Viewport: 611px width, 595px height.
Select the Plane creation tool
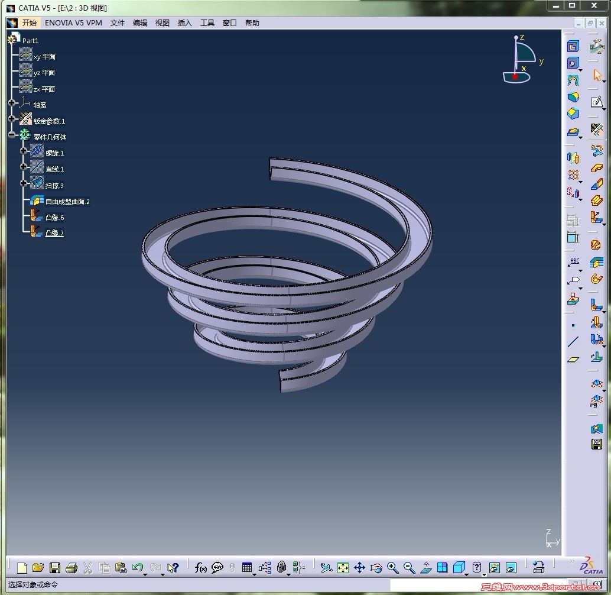click(573, 360)
